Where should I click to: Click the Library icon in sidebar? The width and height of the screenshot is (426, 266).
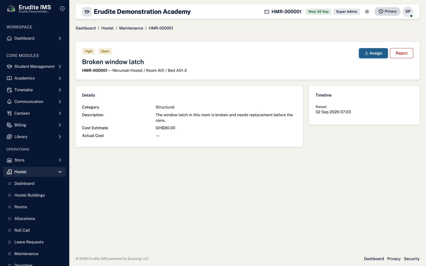tap(9, 137)
